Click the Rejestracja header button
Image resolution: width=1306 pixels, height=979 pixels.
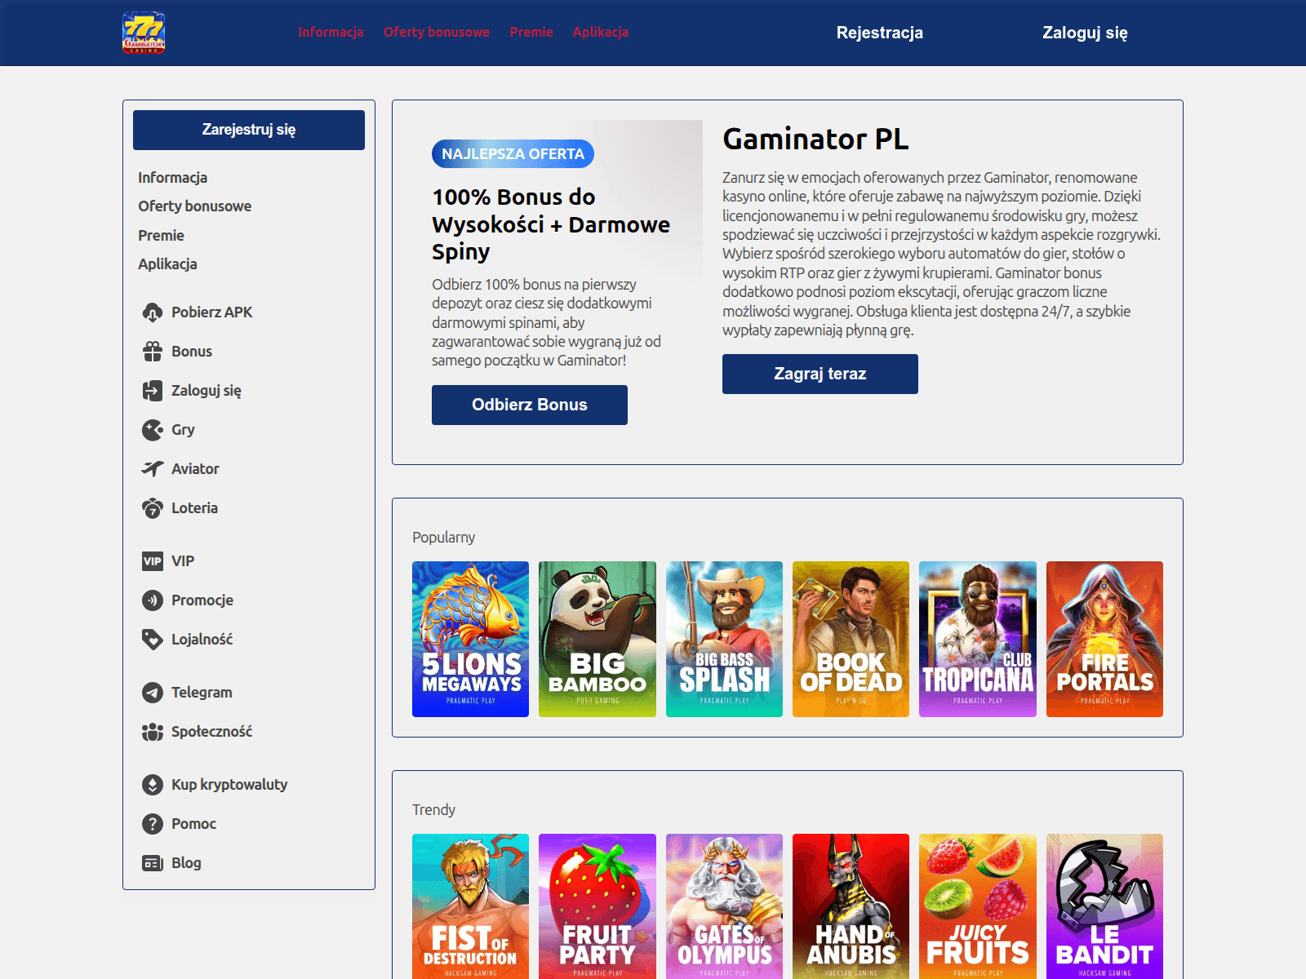pyautogui.click(x=880, y=33)
